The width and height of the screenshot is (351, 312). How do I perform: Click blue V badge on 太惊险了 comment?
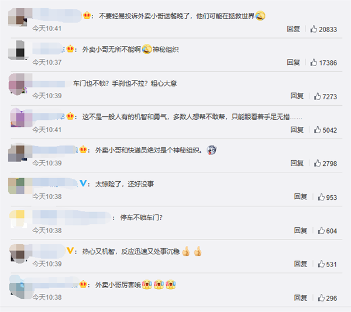83,183
